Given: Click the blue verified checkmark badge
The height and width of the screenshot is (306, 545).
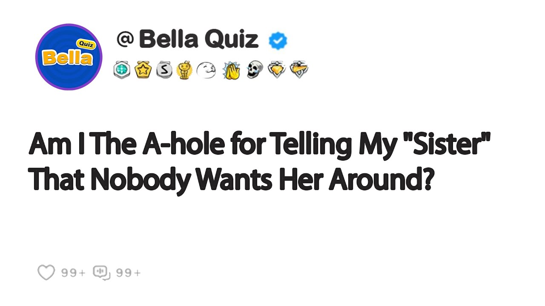Looking at the screenshot, I should click(x=278, y=41).
